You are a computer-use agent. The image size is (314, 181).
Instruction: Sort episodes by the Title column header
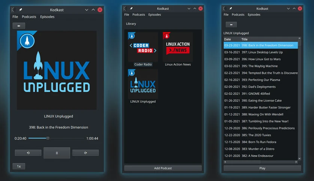pyautogui.click(x=269, y=39)
